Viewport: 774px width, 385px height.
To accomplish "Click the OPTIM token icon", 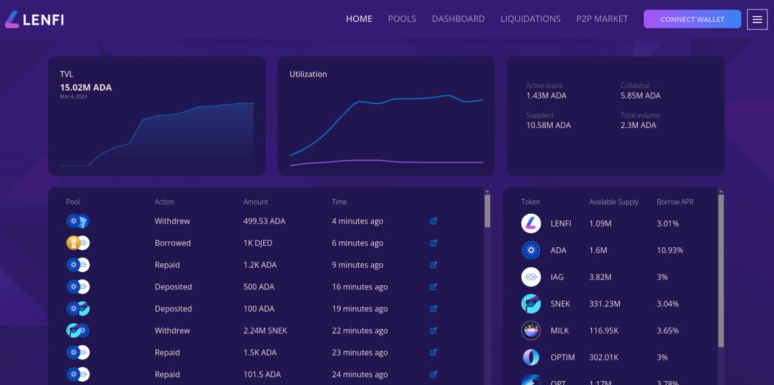I will (x=531, y=357).
